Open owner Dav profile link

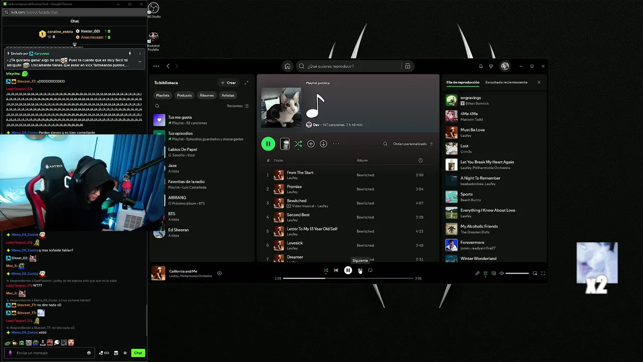(x=316, y=125)
